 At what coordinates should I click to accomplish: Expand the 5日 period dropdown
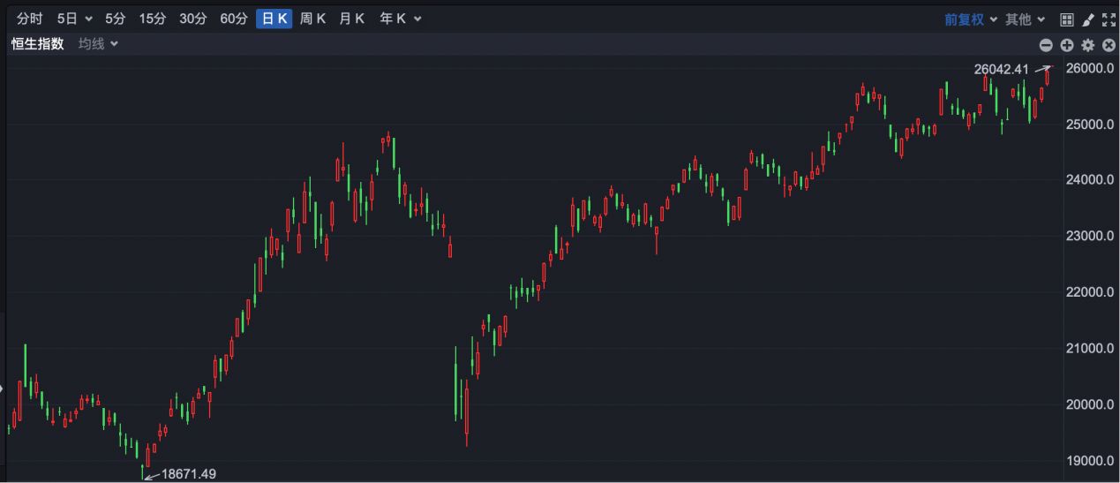click(74, 19)
